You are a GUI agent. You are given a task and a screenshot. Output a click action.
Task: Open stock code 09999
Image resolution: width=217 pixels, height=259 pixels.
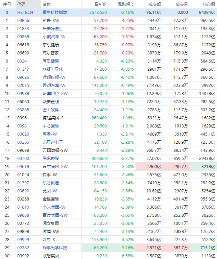pos(23,239)
